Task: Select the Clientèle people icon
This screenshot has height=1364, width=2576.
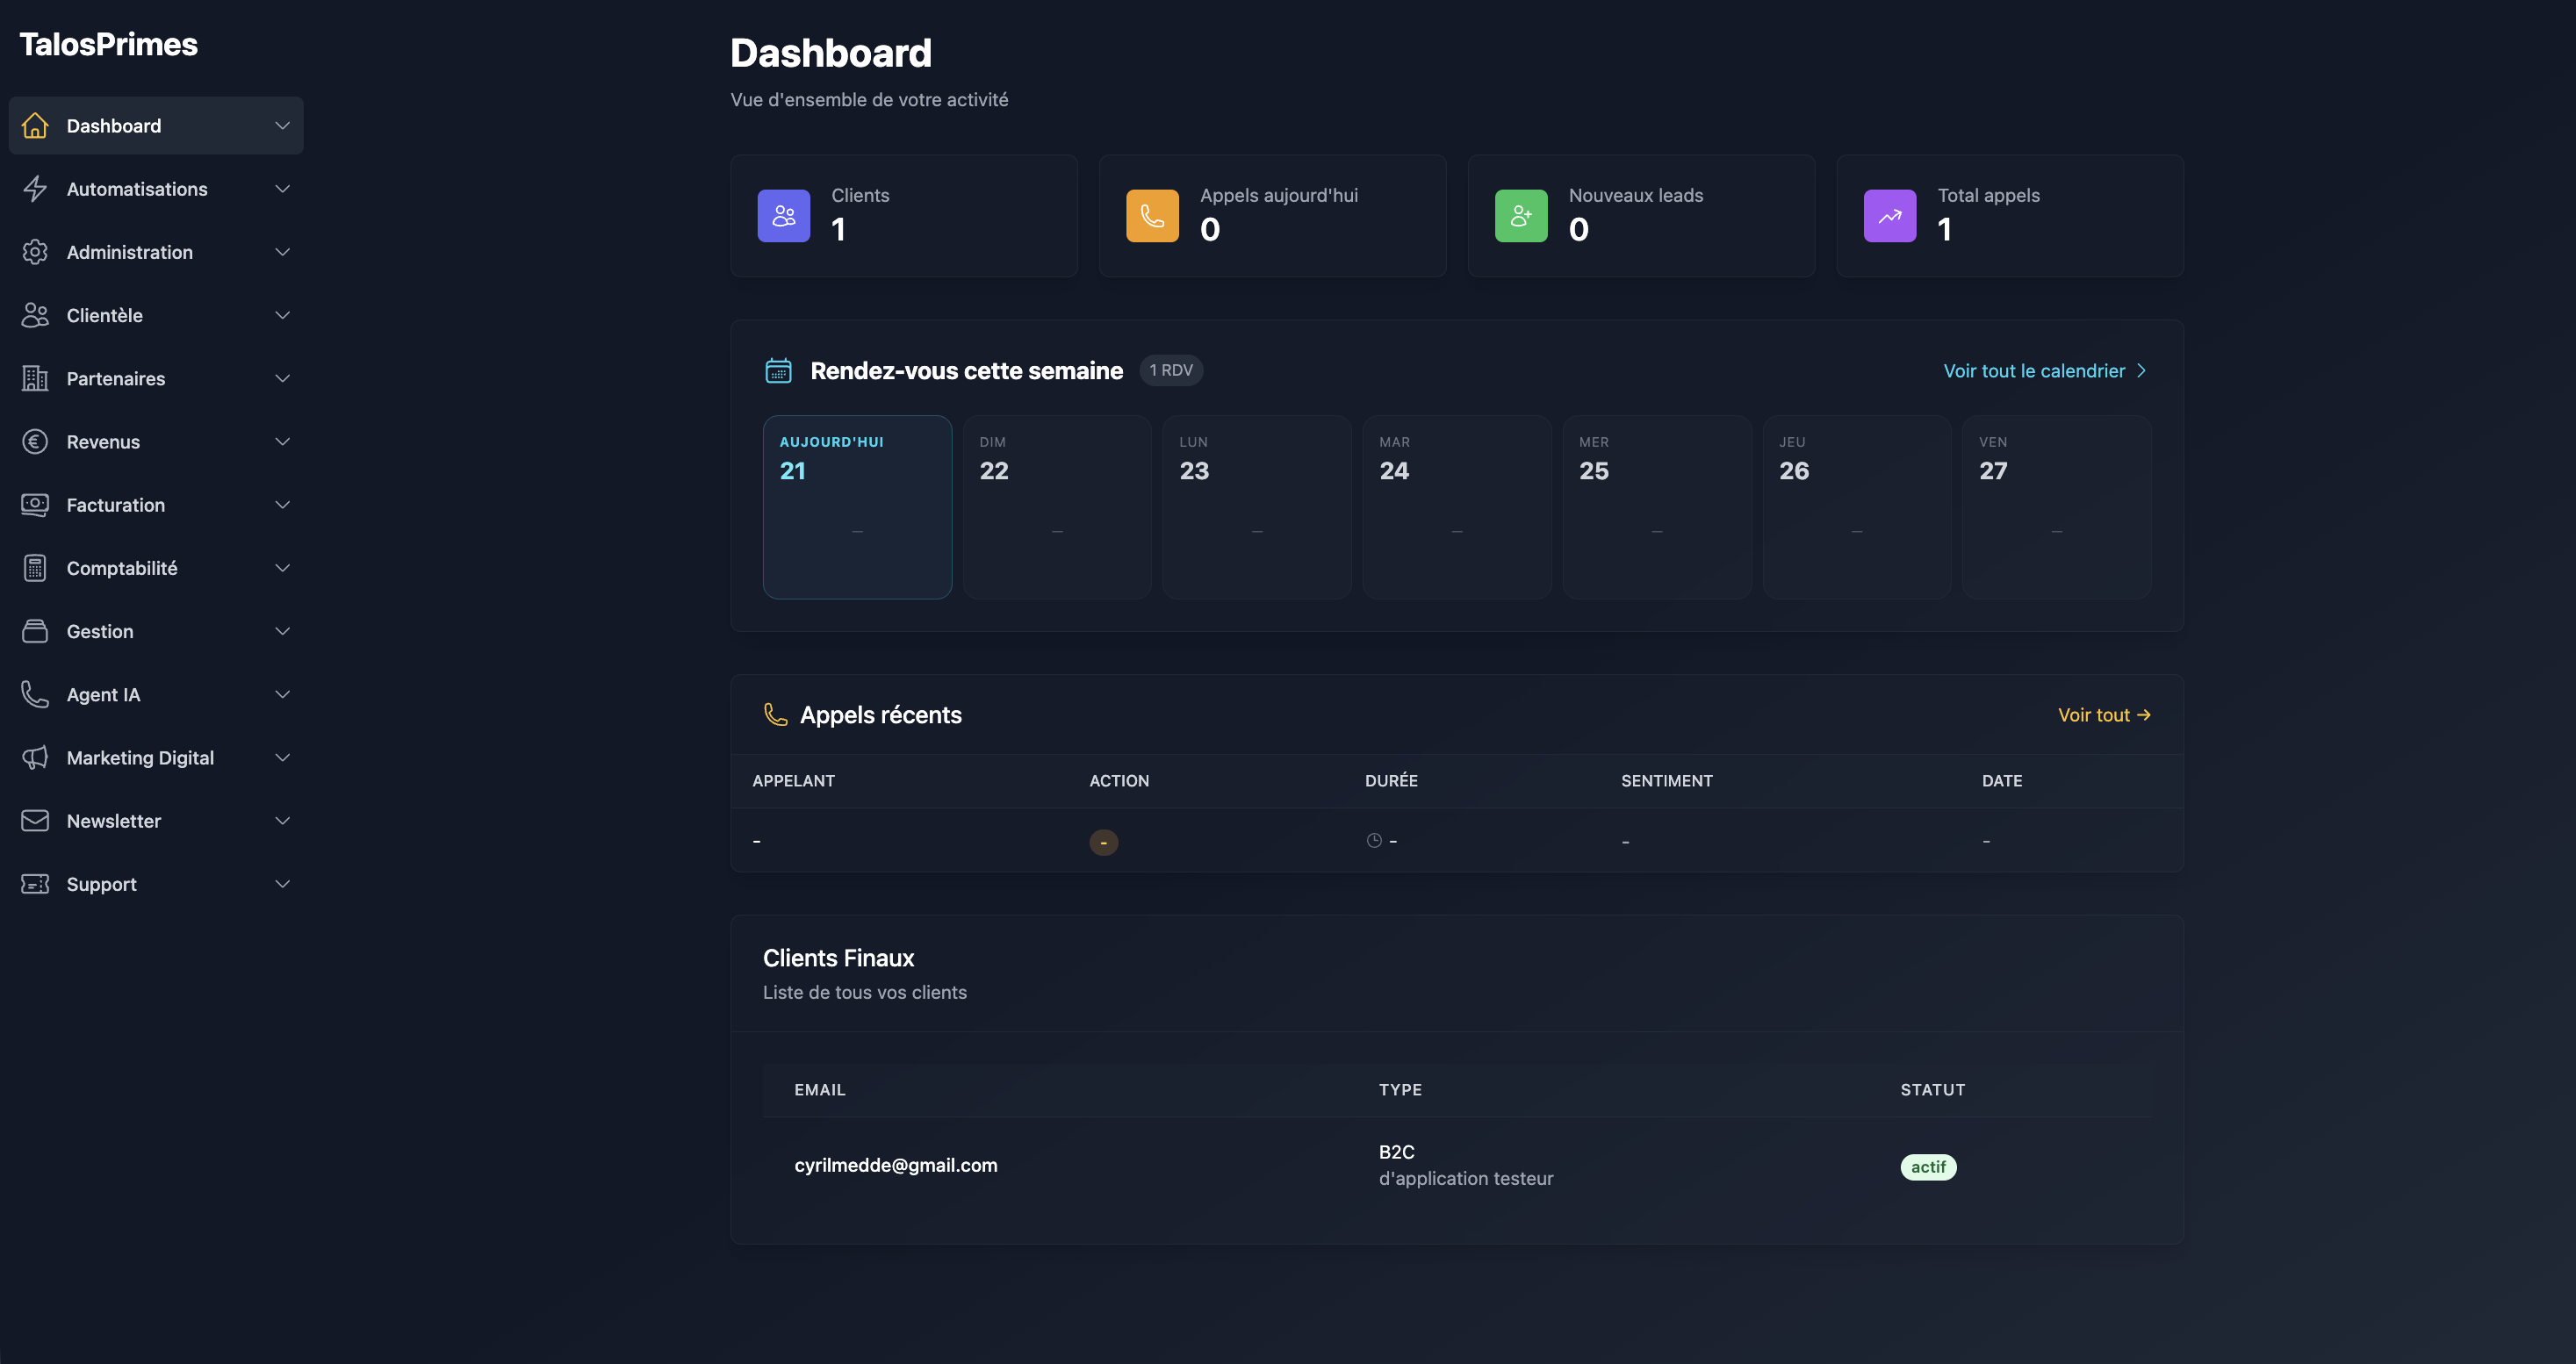Action: coord(36,315)
